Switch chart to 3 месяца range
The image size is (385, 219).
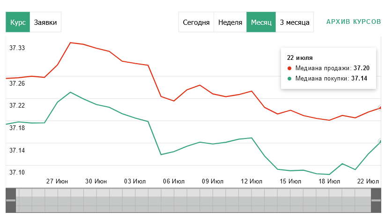pyautogui.click(x=295, y=22)
